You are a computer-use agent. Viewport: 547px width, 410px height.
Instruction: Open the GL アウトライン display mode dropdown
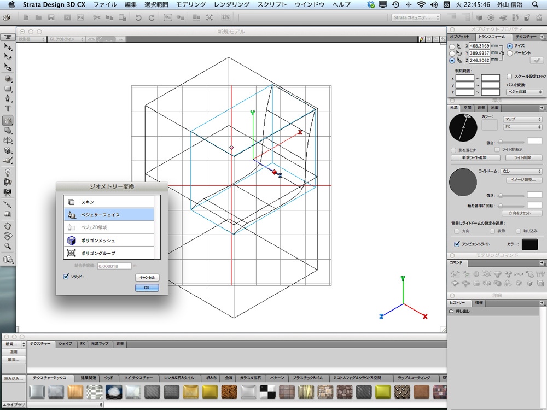pos(67,39)
